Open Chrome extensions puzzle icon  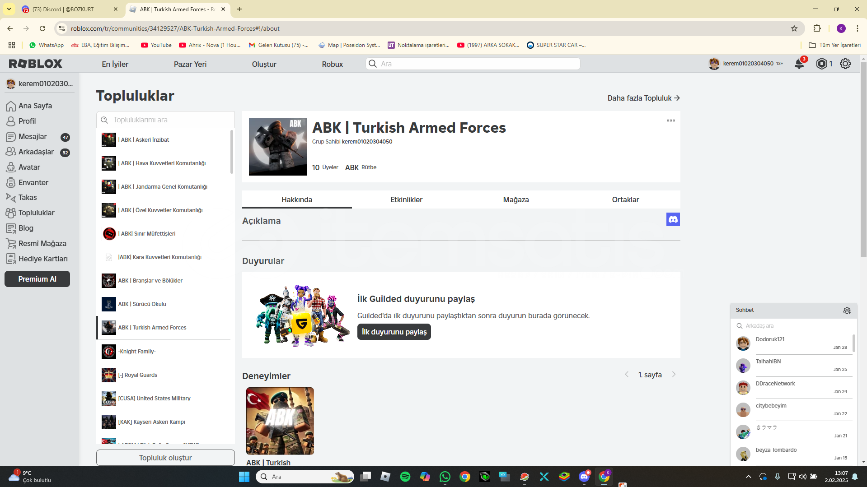817,28
